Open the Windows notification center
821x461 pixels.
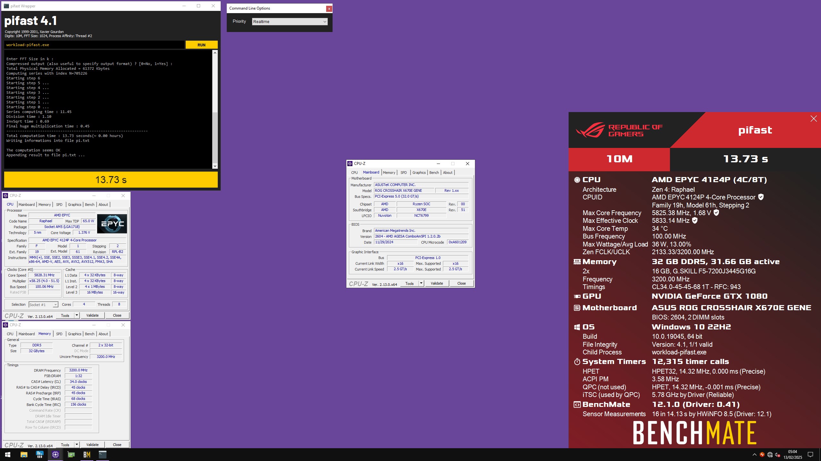click(810, 455)
